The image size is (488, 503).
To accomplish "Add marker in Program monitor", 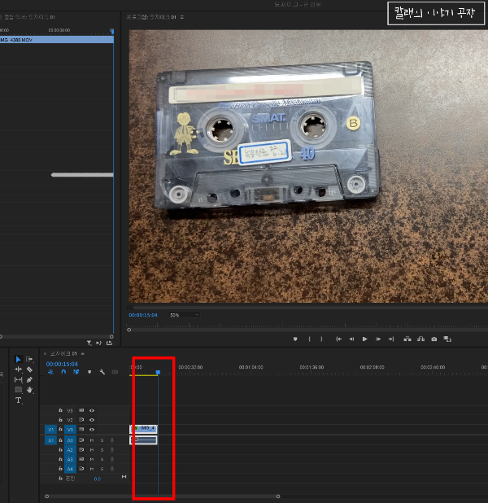I will [295, 339].
